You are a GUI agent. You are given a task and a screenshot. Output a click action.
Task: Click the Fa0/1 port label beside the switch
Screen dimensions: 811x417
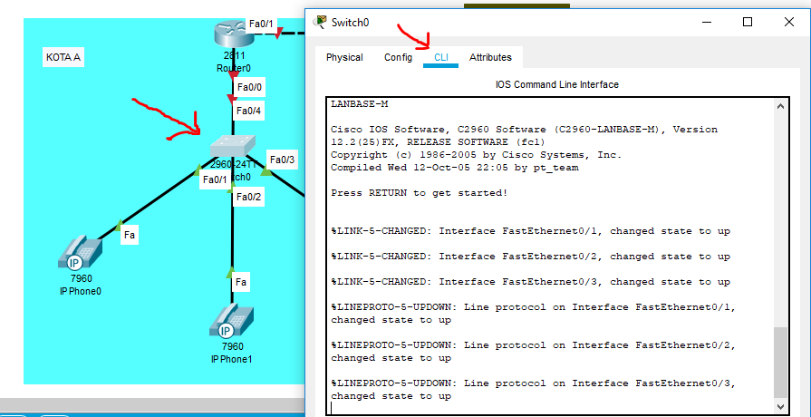[215, 179]
